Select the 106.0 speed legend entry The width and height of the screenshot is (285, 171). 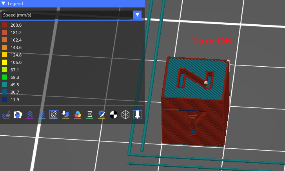point(16,62)
